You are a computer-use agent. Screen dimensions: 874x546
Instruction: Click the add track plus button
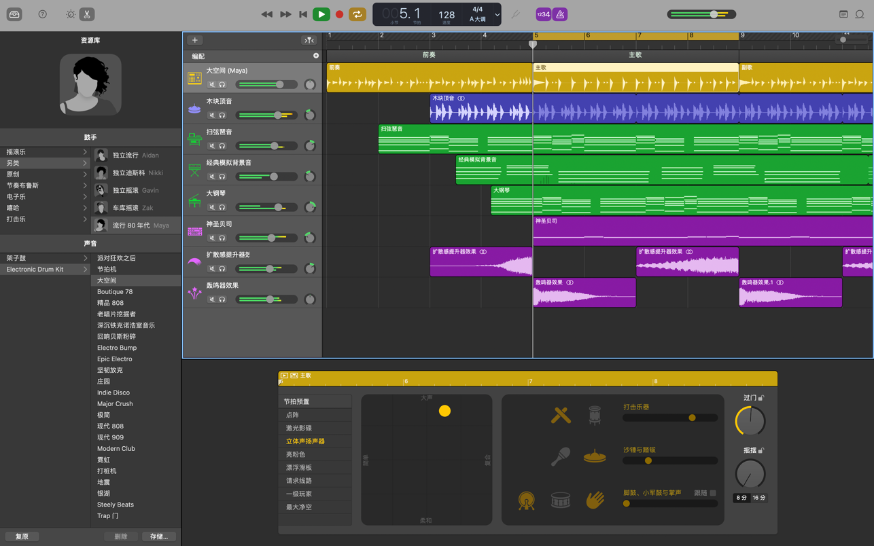coord(194,40)
